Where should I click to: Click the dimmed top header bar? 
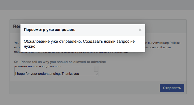click(97, 5)
